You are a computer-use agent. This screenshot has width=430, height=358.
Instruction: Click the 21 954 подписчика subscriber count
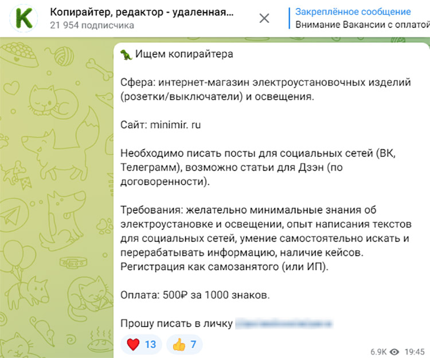click(x=92, y=25)
